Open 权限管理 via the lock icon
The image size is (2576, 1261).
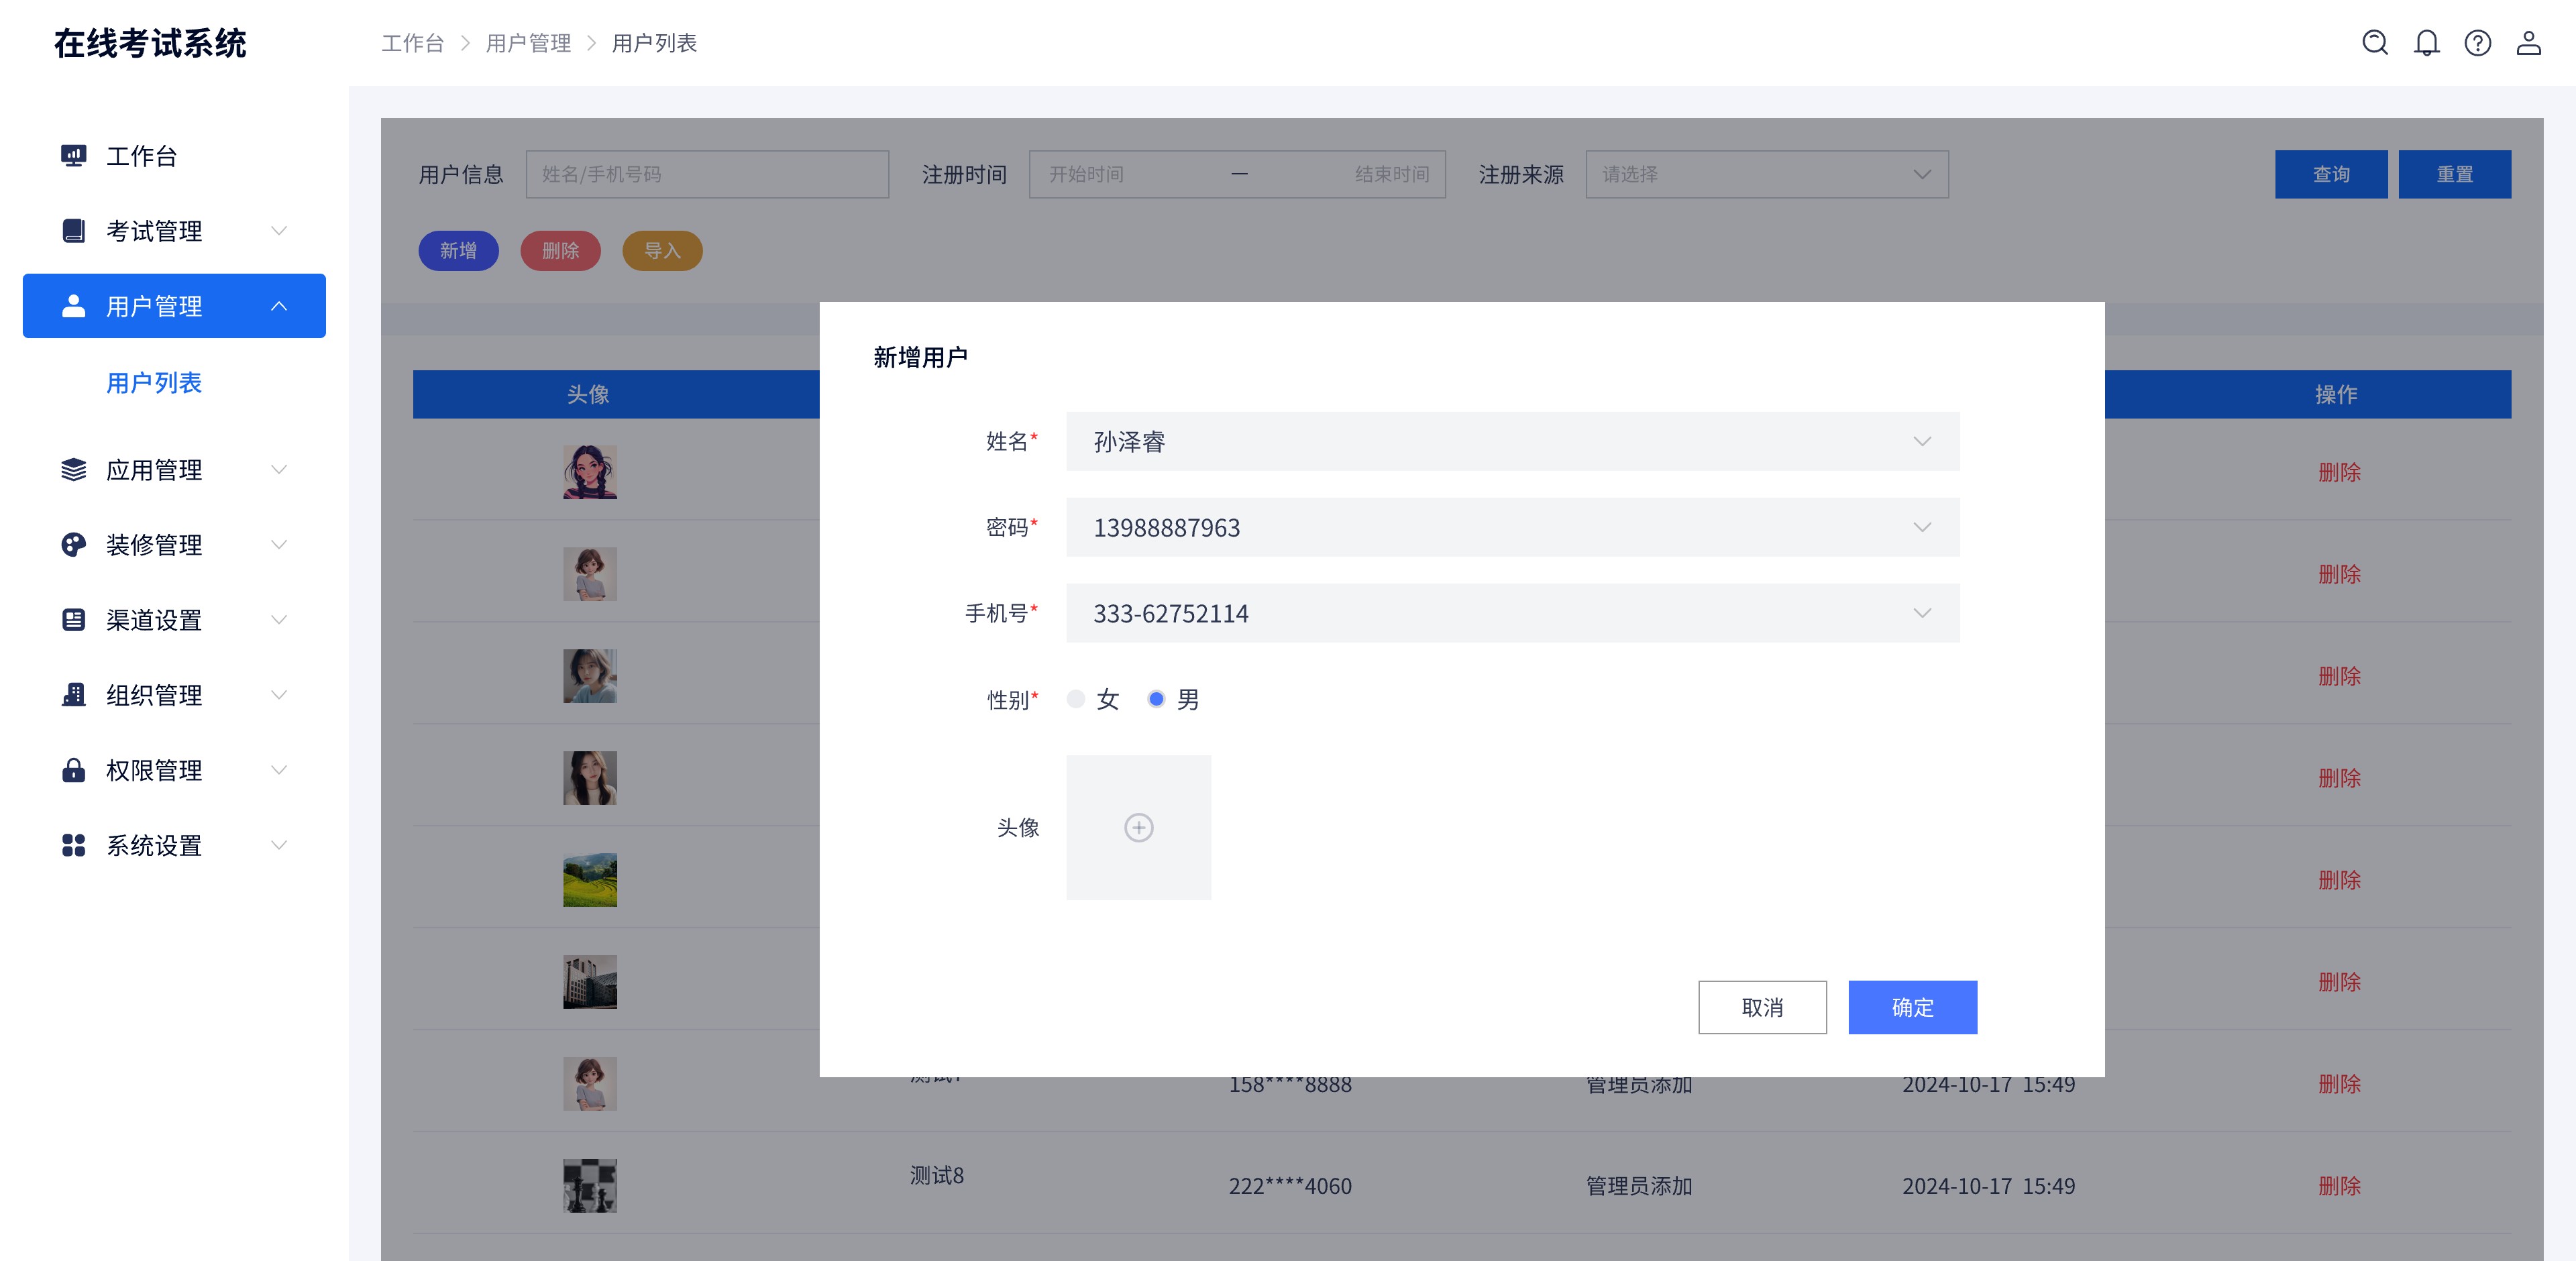[73, 770]
